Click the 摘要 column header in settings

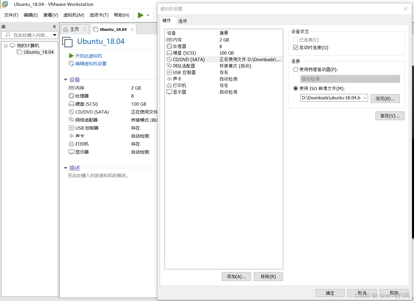click(250, 33)
